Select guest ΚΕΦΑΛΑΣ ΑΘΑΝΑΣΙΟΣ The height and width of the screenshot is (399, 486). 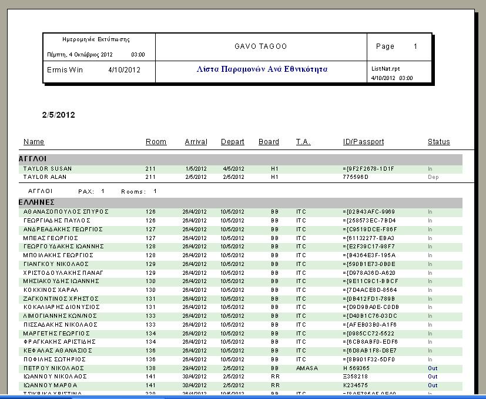tap(58, 351)
